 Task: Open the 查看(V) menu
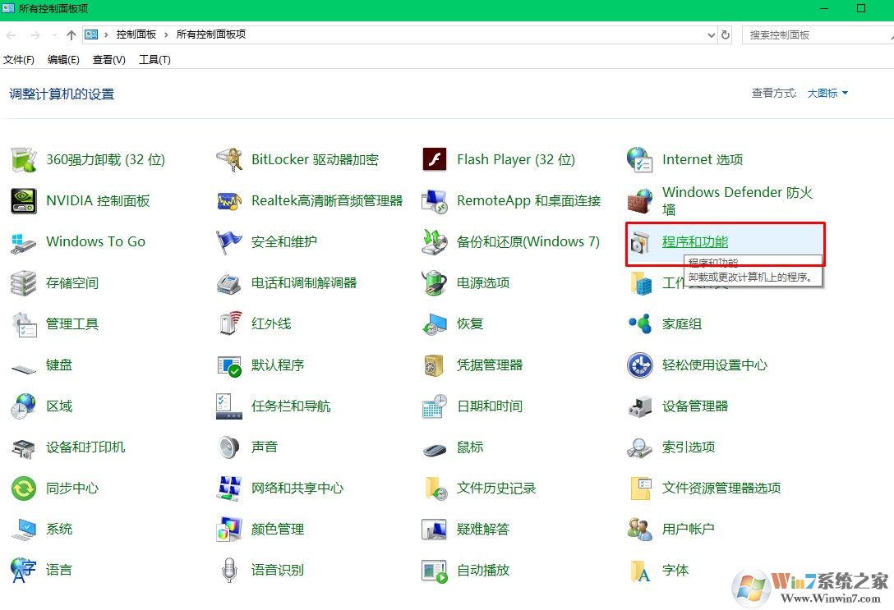pos(109,60)
